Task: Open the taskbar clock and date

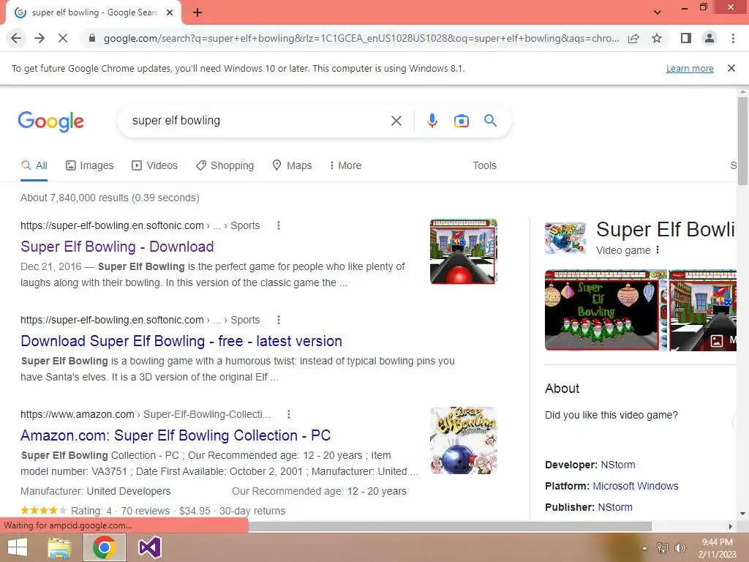Action: click(717, 548)
